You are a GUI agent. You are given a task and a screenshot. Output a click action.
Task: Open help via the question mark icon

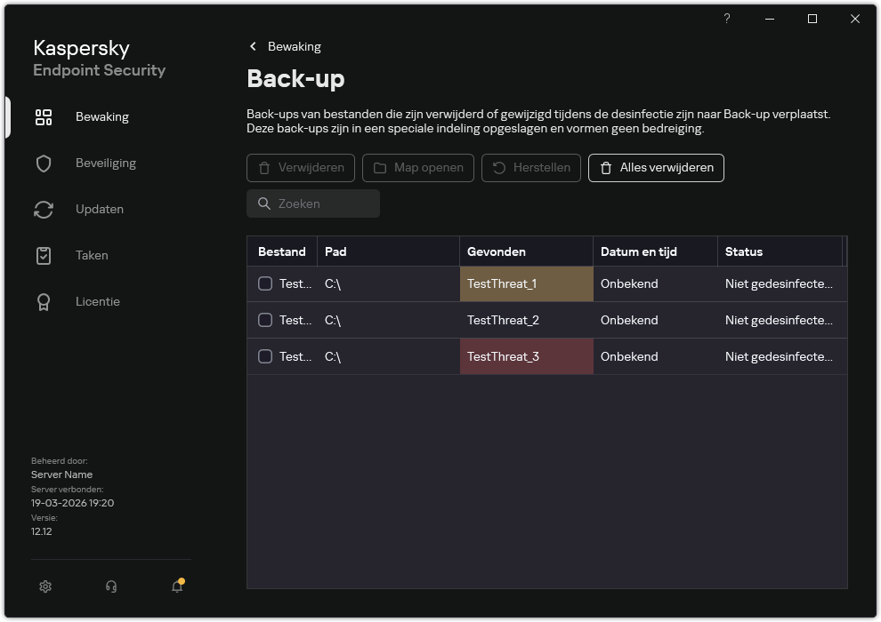(726, 19)
